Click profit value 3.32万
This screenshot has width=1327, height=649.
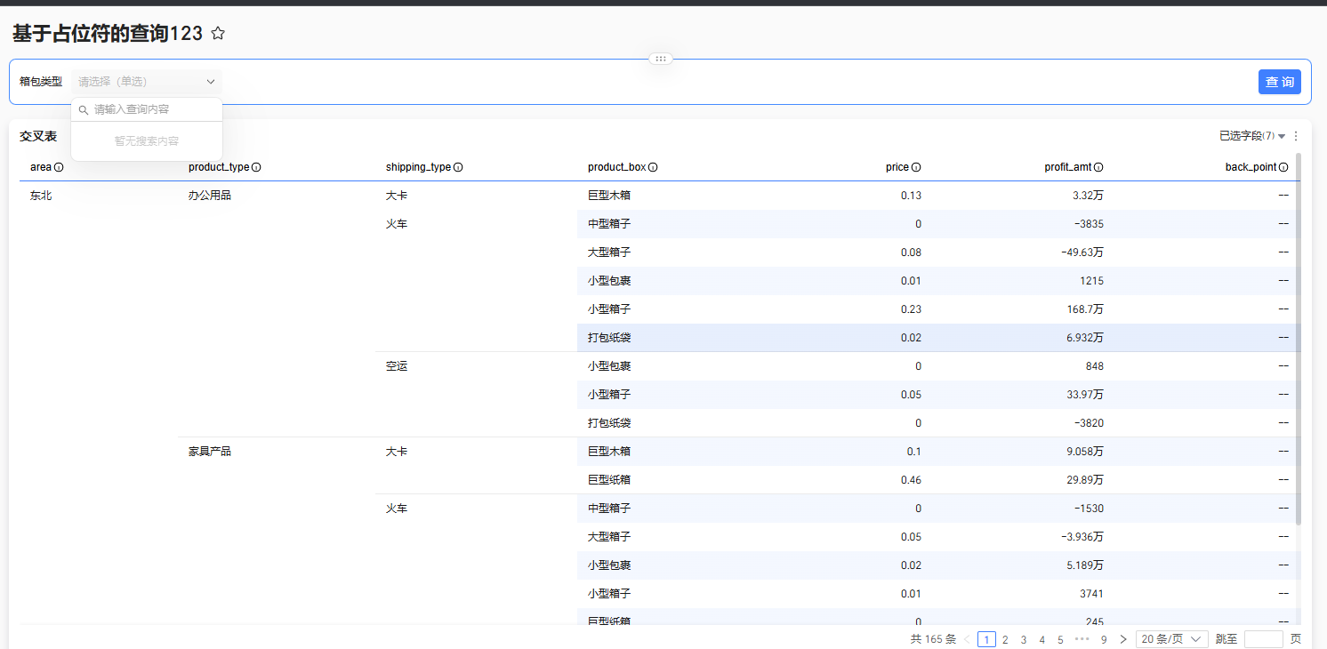pos(1088,196)
